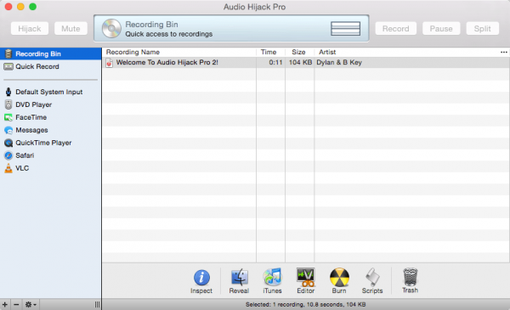Click the level meter in the display
Viewport: 510px width, 310px height.
[x=345, y=29]
